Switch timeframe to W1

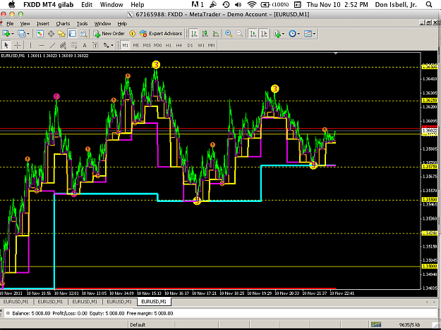pos(201,45)
